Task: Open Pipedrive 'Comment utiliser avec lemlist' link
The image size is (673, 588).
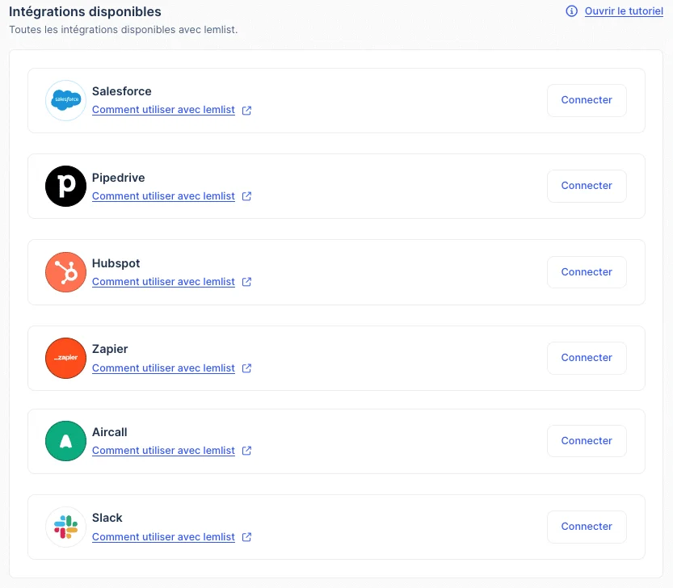Action: (163, 196)
